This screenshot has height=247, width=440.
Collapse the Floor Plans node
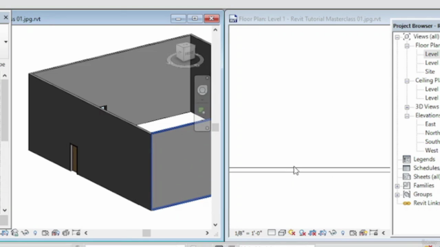pos(407,46)
